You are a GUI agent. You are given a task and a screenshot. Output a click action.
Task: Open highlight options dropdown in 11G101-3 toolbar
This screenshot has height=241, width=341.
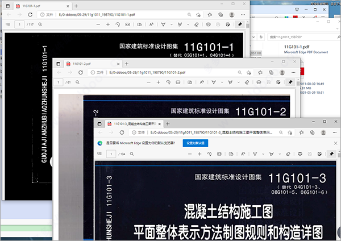(x=280, y=154)
